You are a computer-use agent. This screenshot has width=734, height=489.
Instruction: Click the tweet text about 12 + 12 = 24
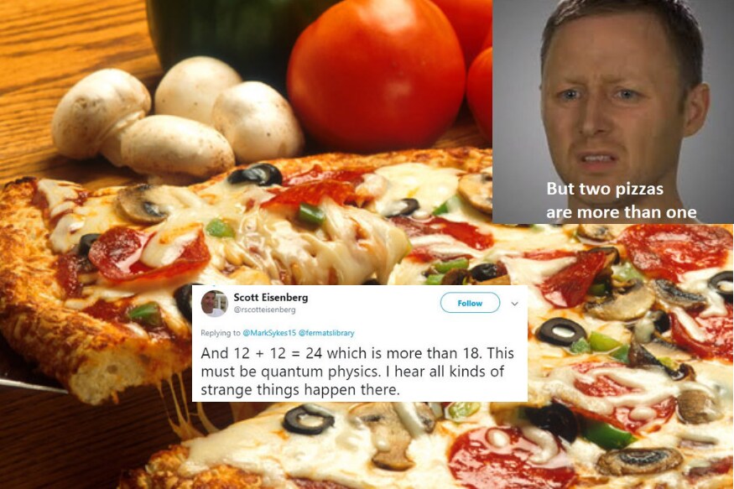(x=357, y=371)
